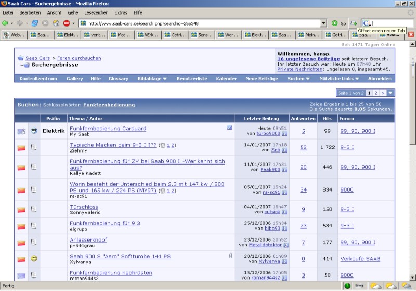Expand the URL bar history dropdown
416x291 pixels.
323,23
